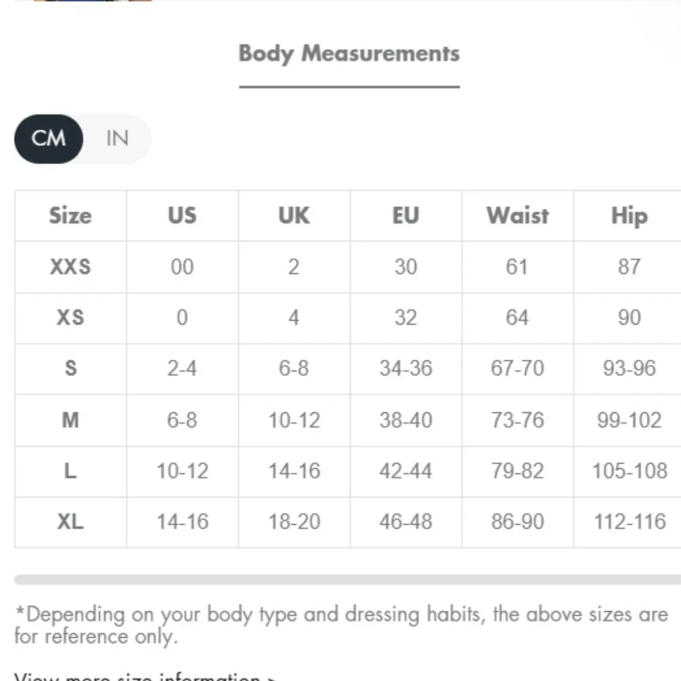The image size is (681, 681).
Task: Click the UK column header
Action: [x=294, y=216]
